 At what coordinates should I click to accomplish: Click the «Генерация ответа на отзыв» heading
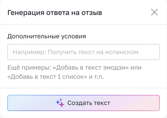[x=55, y=13]
